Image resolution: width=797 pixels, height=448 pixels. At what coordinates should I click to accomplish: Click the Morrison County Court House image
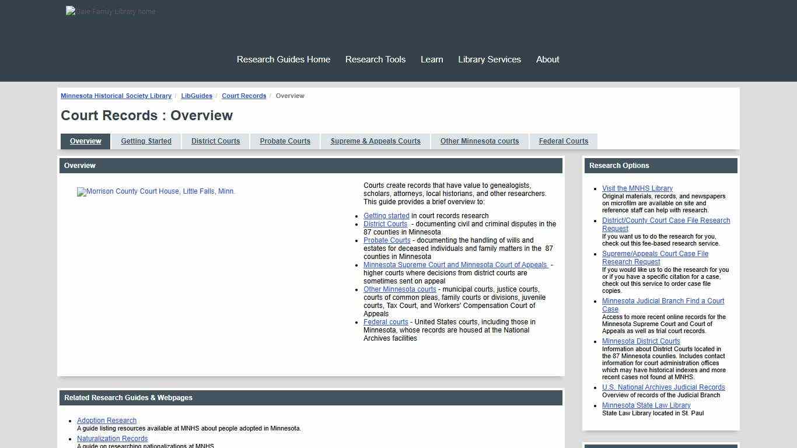pyautogui.click(x=156, y=191)
